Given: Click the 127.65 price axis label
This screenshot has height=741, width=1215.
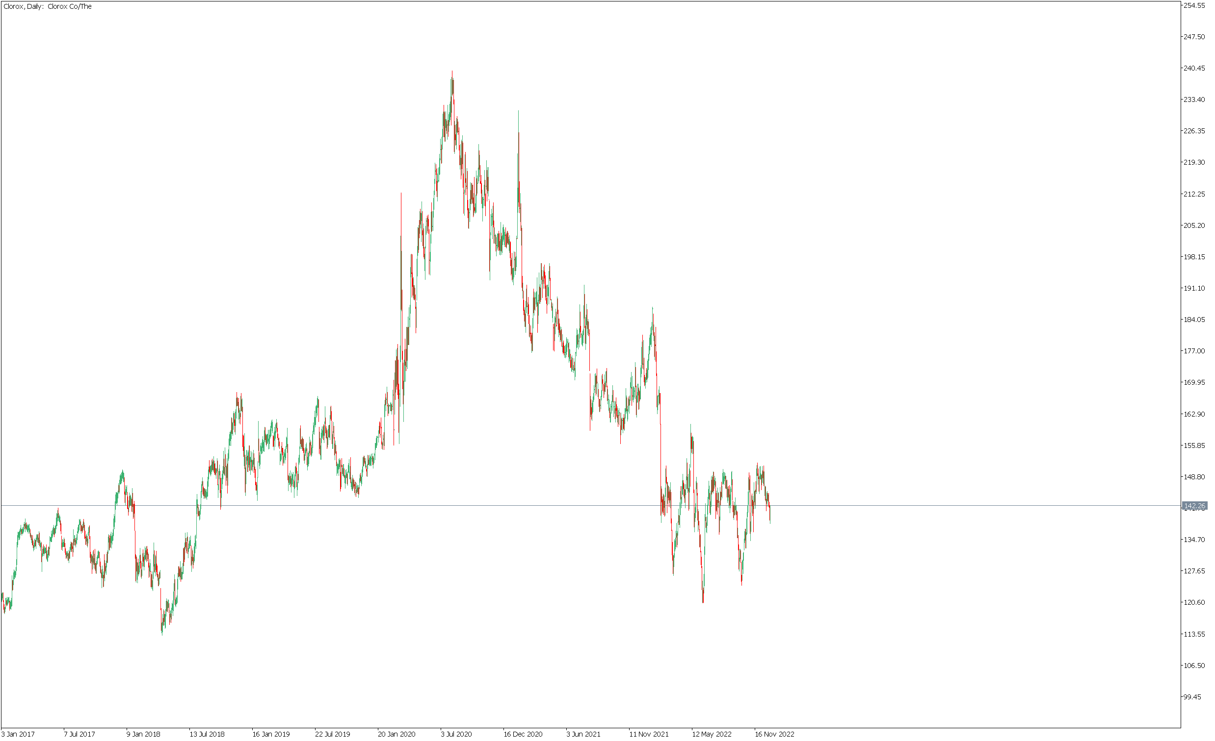Looking at the screenshot, I should click(1194, 571).
